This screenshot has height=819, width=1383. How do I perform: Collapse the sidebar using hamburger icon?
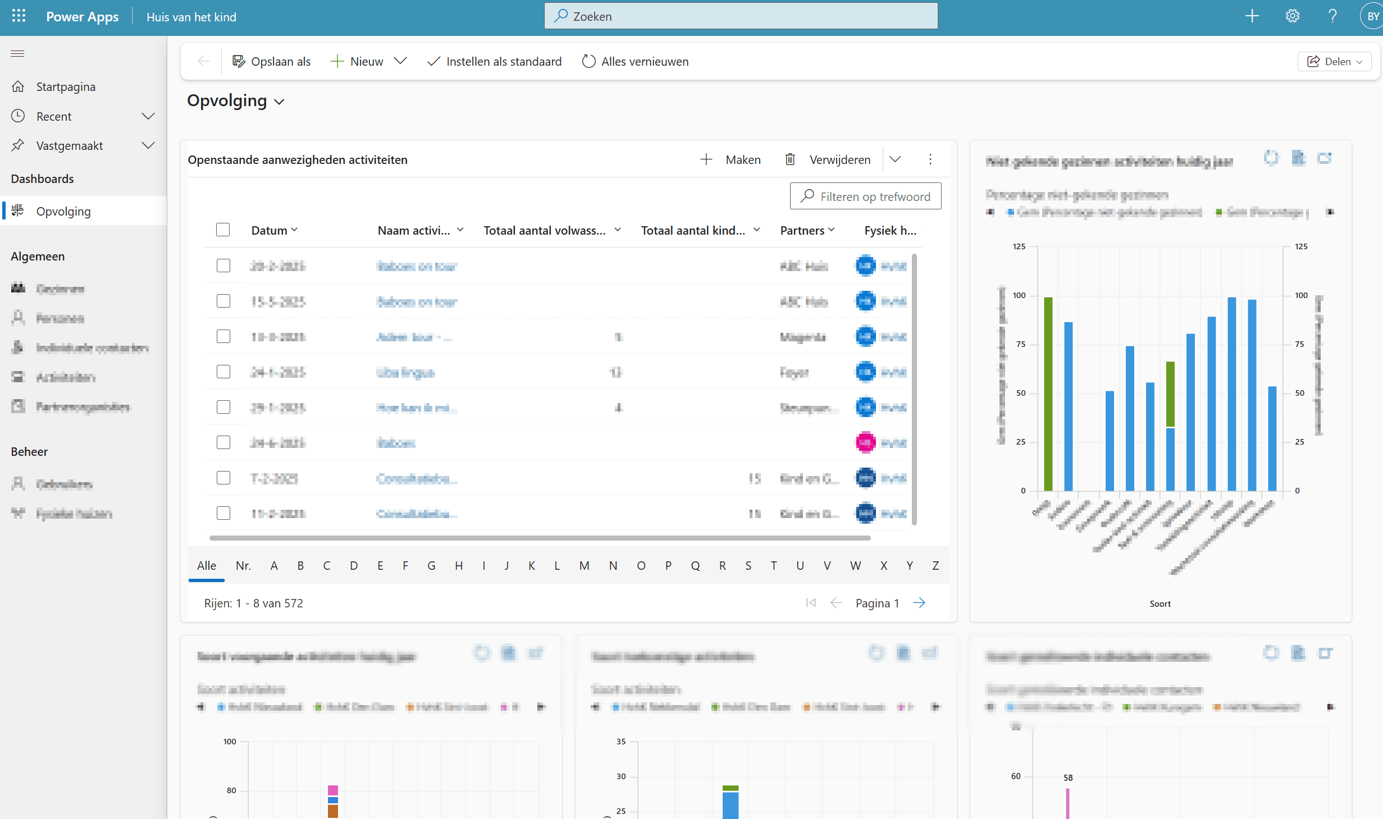17,53
